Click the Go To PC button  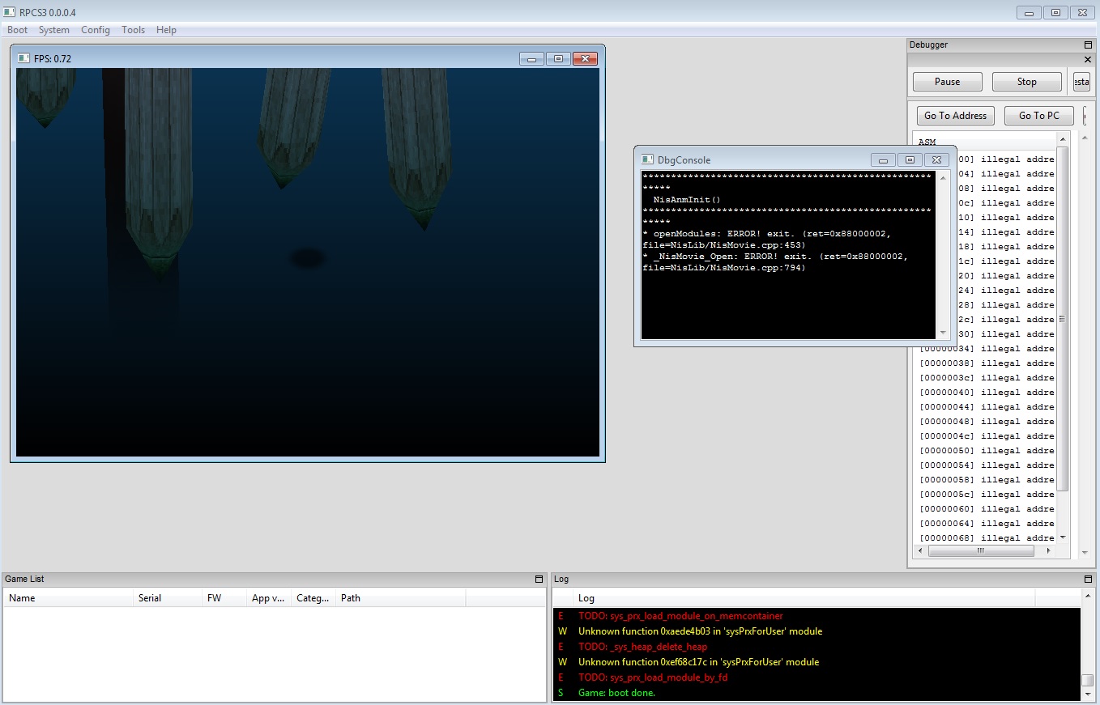point(1038,116)
